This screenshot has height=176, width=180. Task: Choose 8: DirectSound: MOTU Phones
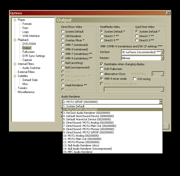(112, 129)
